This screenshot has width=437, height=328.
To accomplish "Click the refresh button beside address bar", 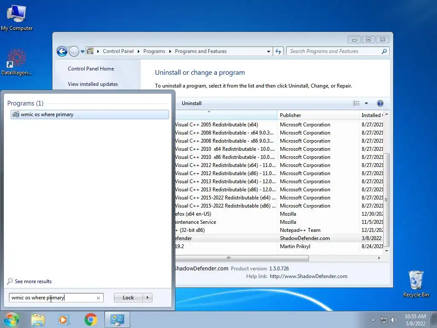I will point(278,51).
